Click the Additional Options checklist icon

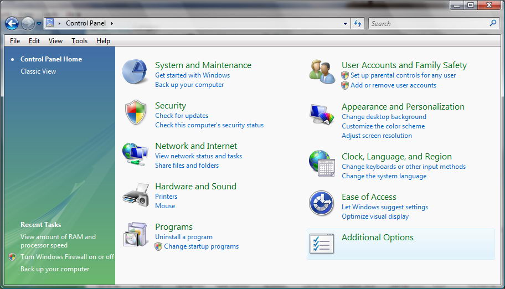point(321,243)
